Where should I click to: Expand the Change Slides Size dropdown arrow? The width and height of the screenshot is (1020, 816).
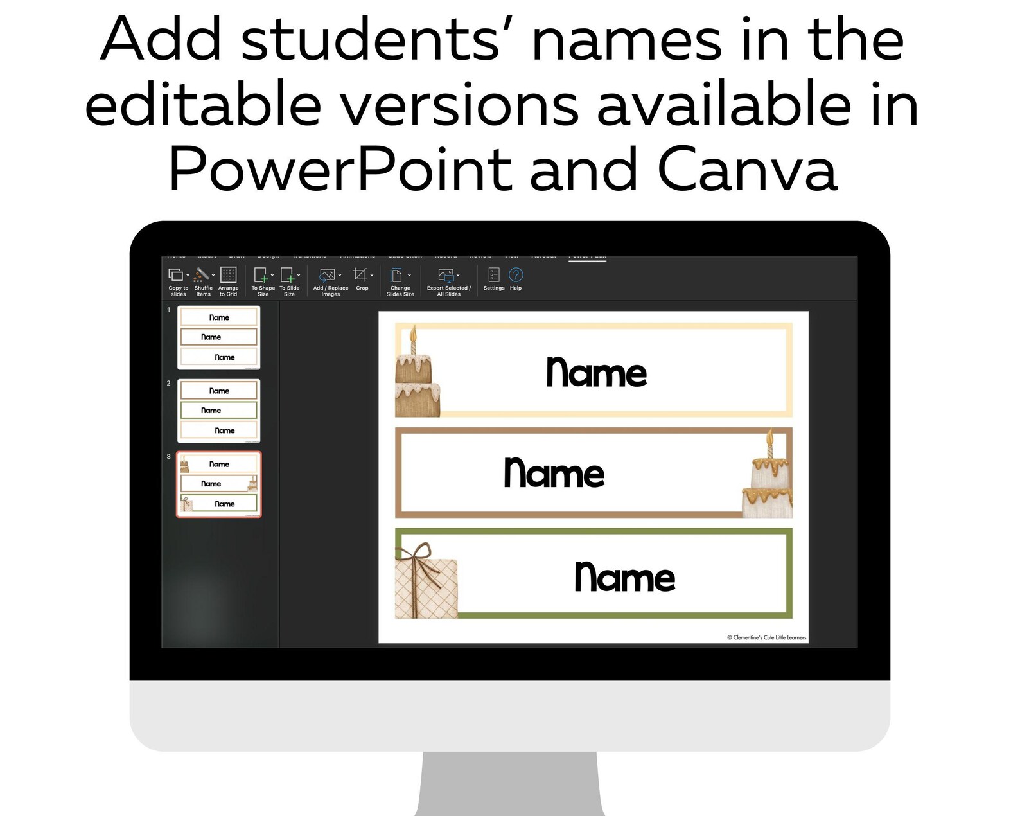pos(409,275)
